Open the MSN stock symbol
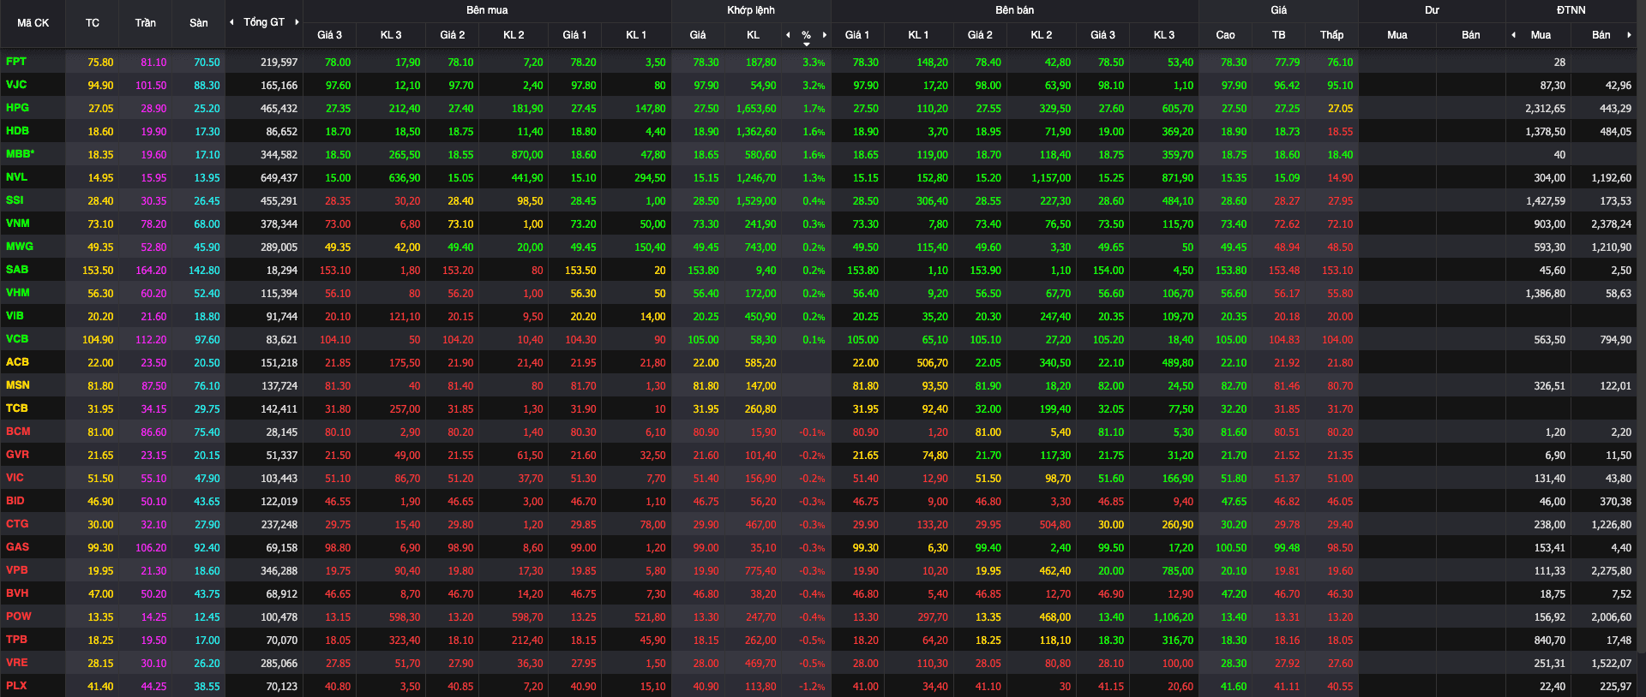 18,385
